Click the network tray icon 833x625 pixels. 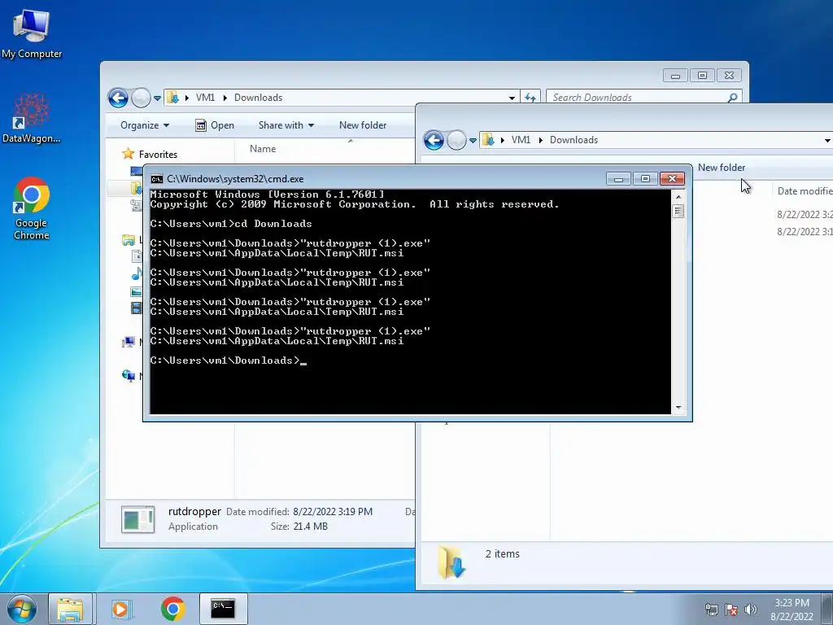[711, 610]
